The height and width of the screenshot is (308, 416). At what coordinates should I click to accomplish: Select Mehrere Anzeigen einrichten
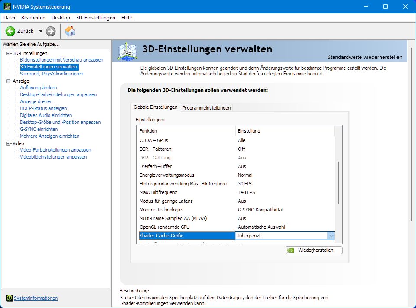(50, 136)
